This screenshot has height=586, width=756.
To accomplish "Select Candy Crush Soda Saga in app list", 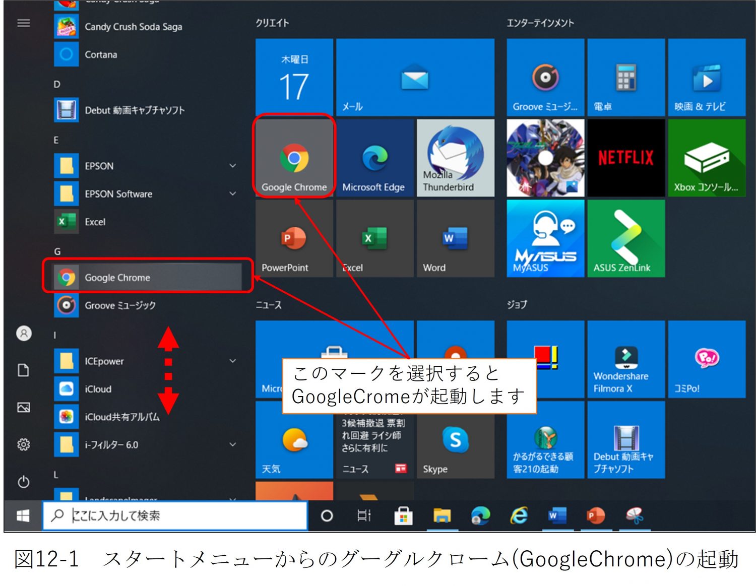I will 148,27.
